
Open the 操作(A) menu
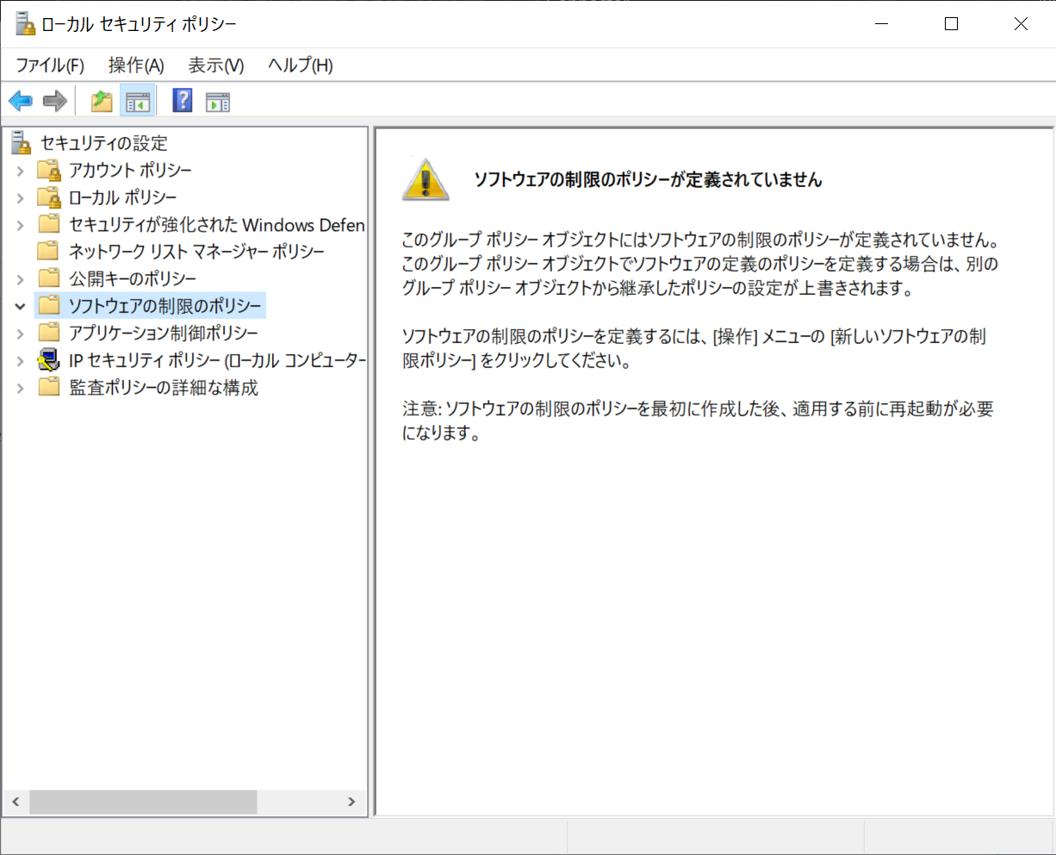136,66
